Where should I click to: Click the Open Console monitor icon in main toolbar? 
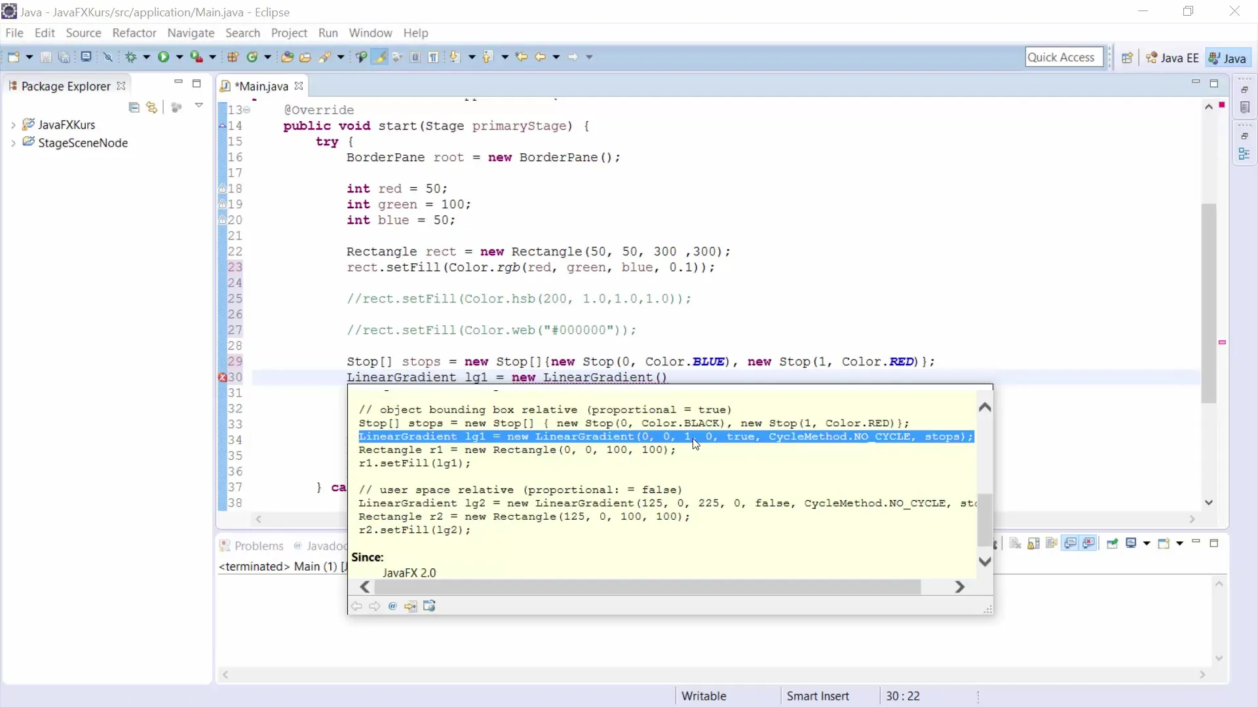(86, 57)
